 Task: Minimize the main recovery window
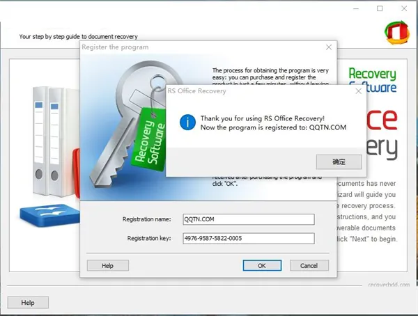coord(356,8)
